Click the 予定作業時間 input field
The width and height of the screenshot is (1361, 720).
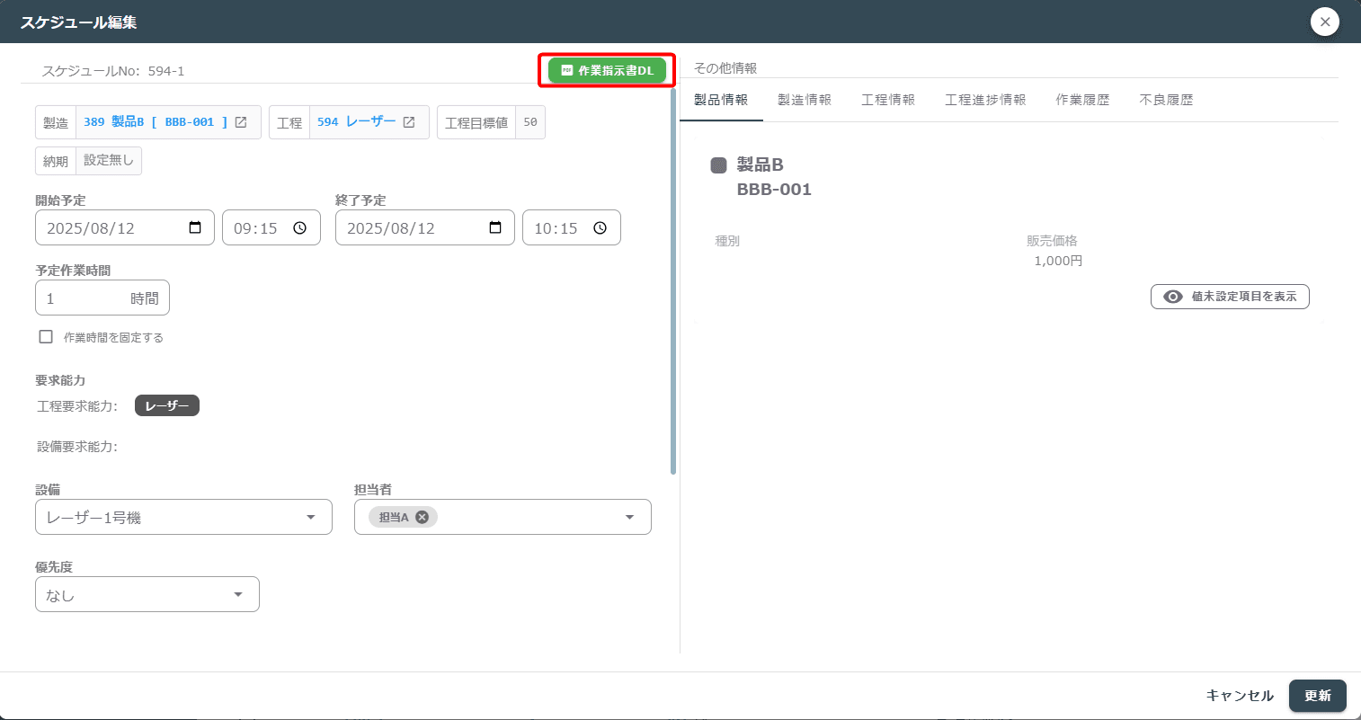coord(102,298)
